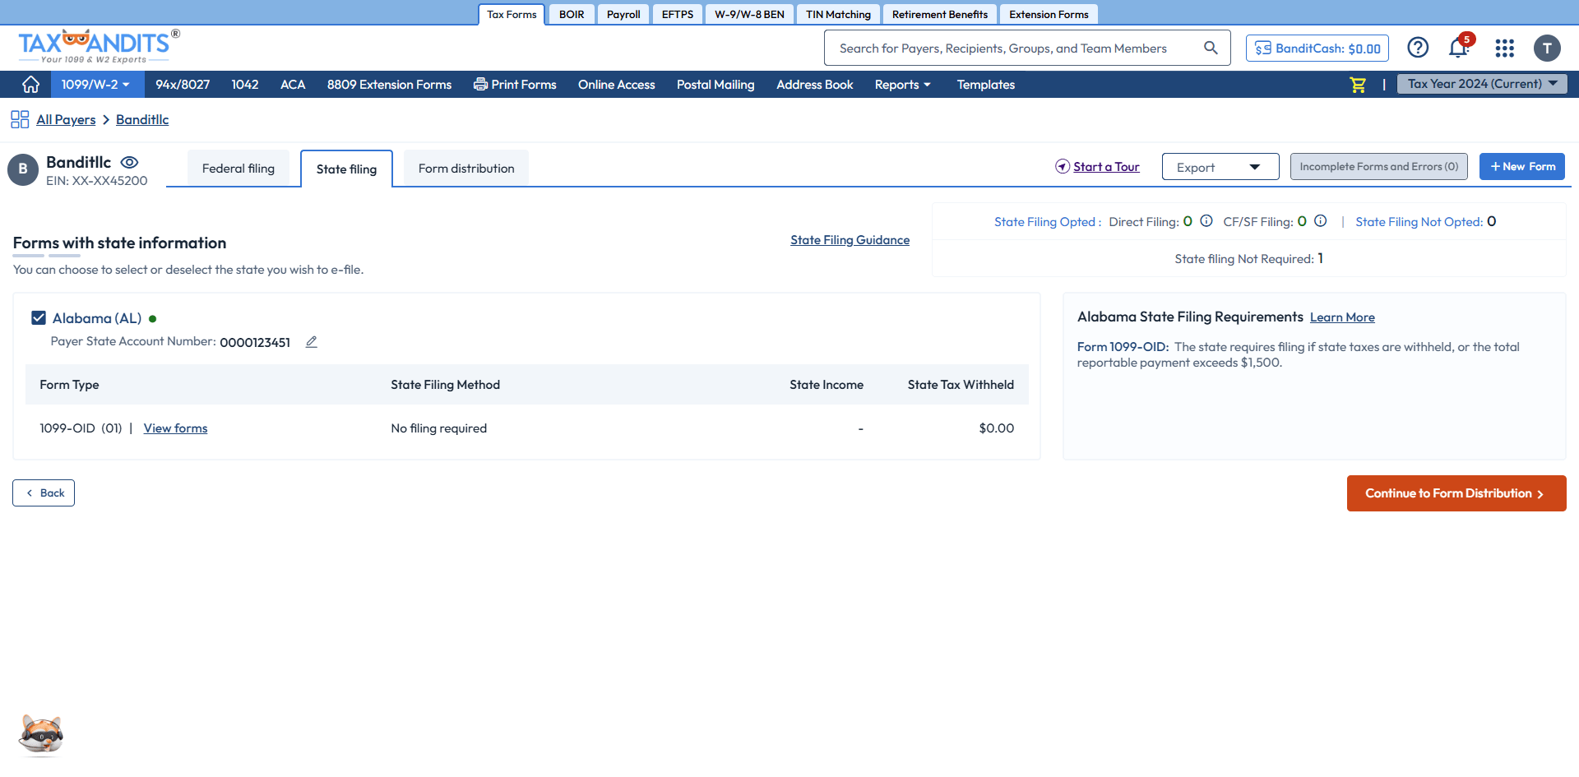Open the apps grid icon

1505,49
